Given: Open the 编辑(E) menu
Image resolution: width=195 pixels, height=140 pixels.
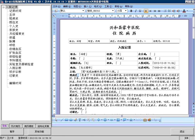Looking at the screenshot, I should (67, 6).
